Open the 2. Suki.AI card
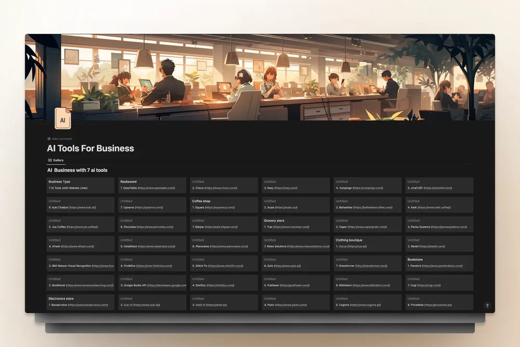The image size is (520, 347). pyautogui.click(x=152, y=302)
